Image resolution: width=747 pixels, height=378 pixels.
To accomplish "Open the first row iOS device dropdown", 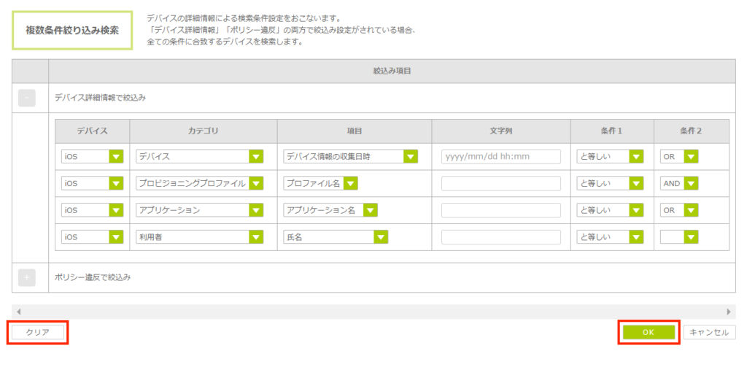I will 93,157.
